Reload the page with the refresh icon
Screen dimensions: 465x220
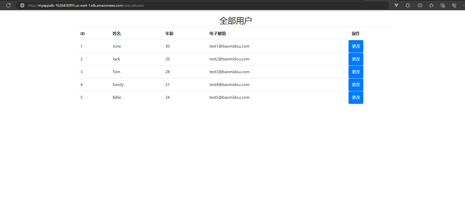(8, 5)
